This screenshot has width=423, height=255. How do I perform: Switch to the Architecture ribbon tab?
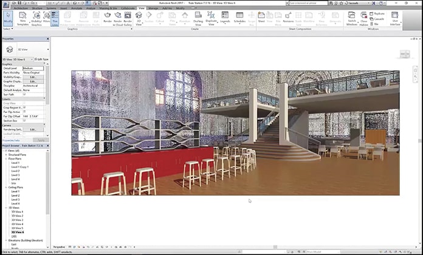coord(21,8)
